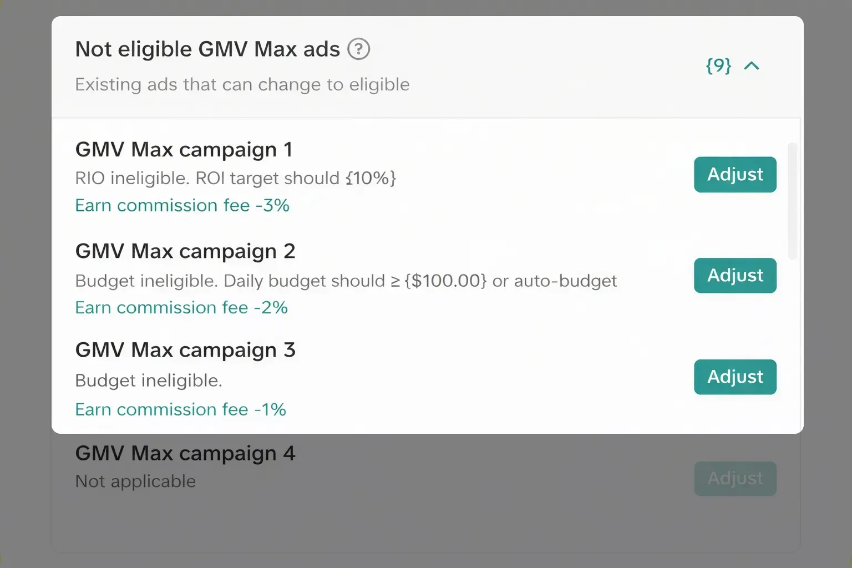Click the Daily budget should ≥ $100.00 message

(x=346, y=281)
